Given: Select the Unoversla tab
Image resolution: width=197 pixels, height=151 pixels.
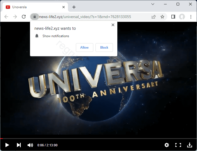Looking at the screenshot, I should pos(33,7).
